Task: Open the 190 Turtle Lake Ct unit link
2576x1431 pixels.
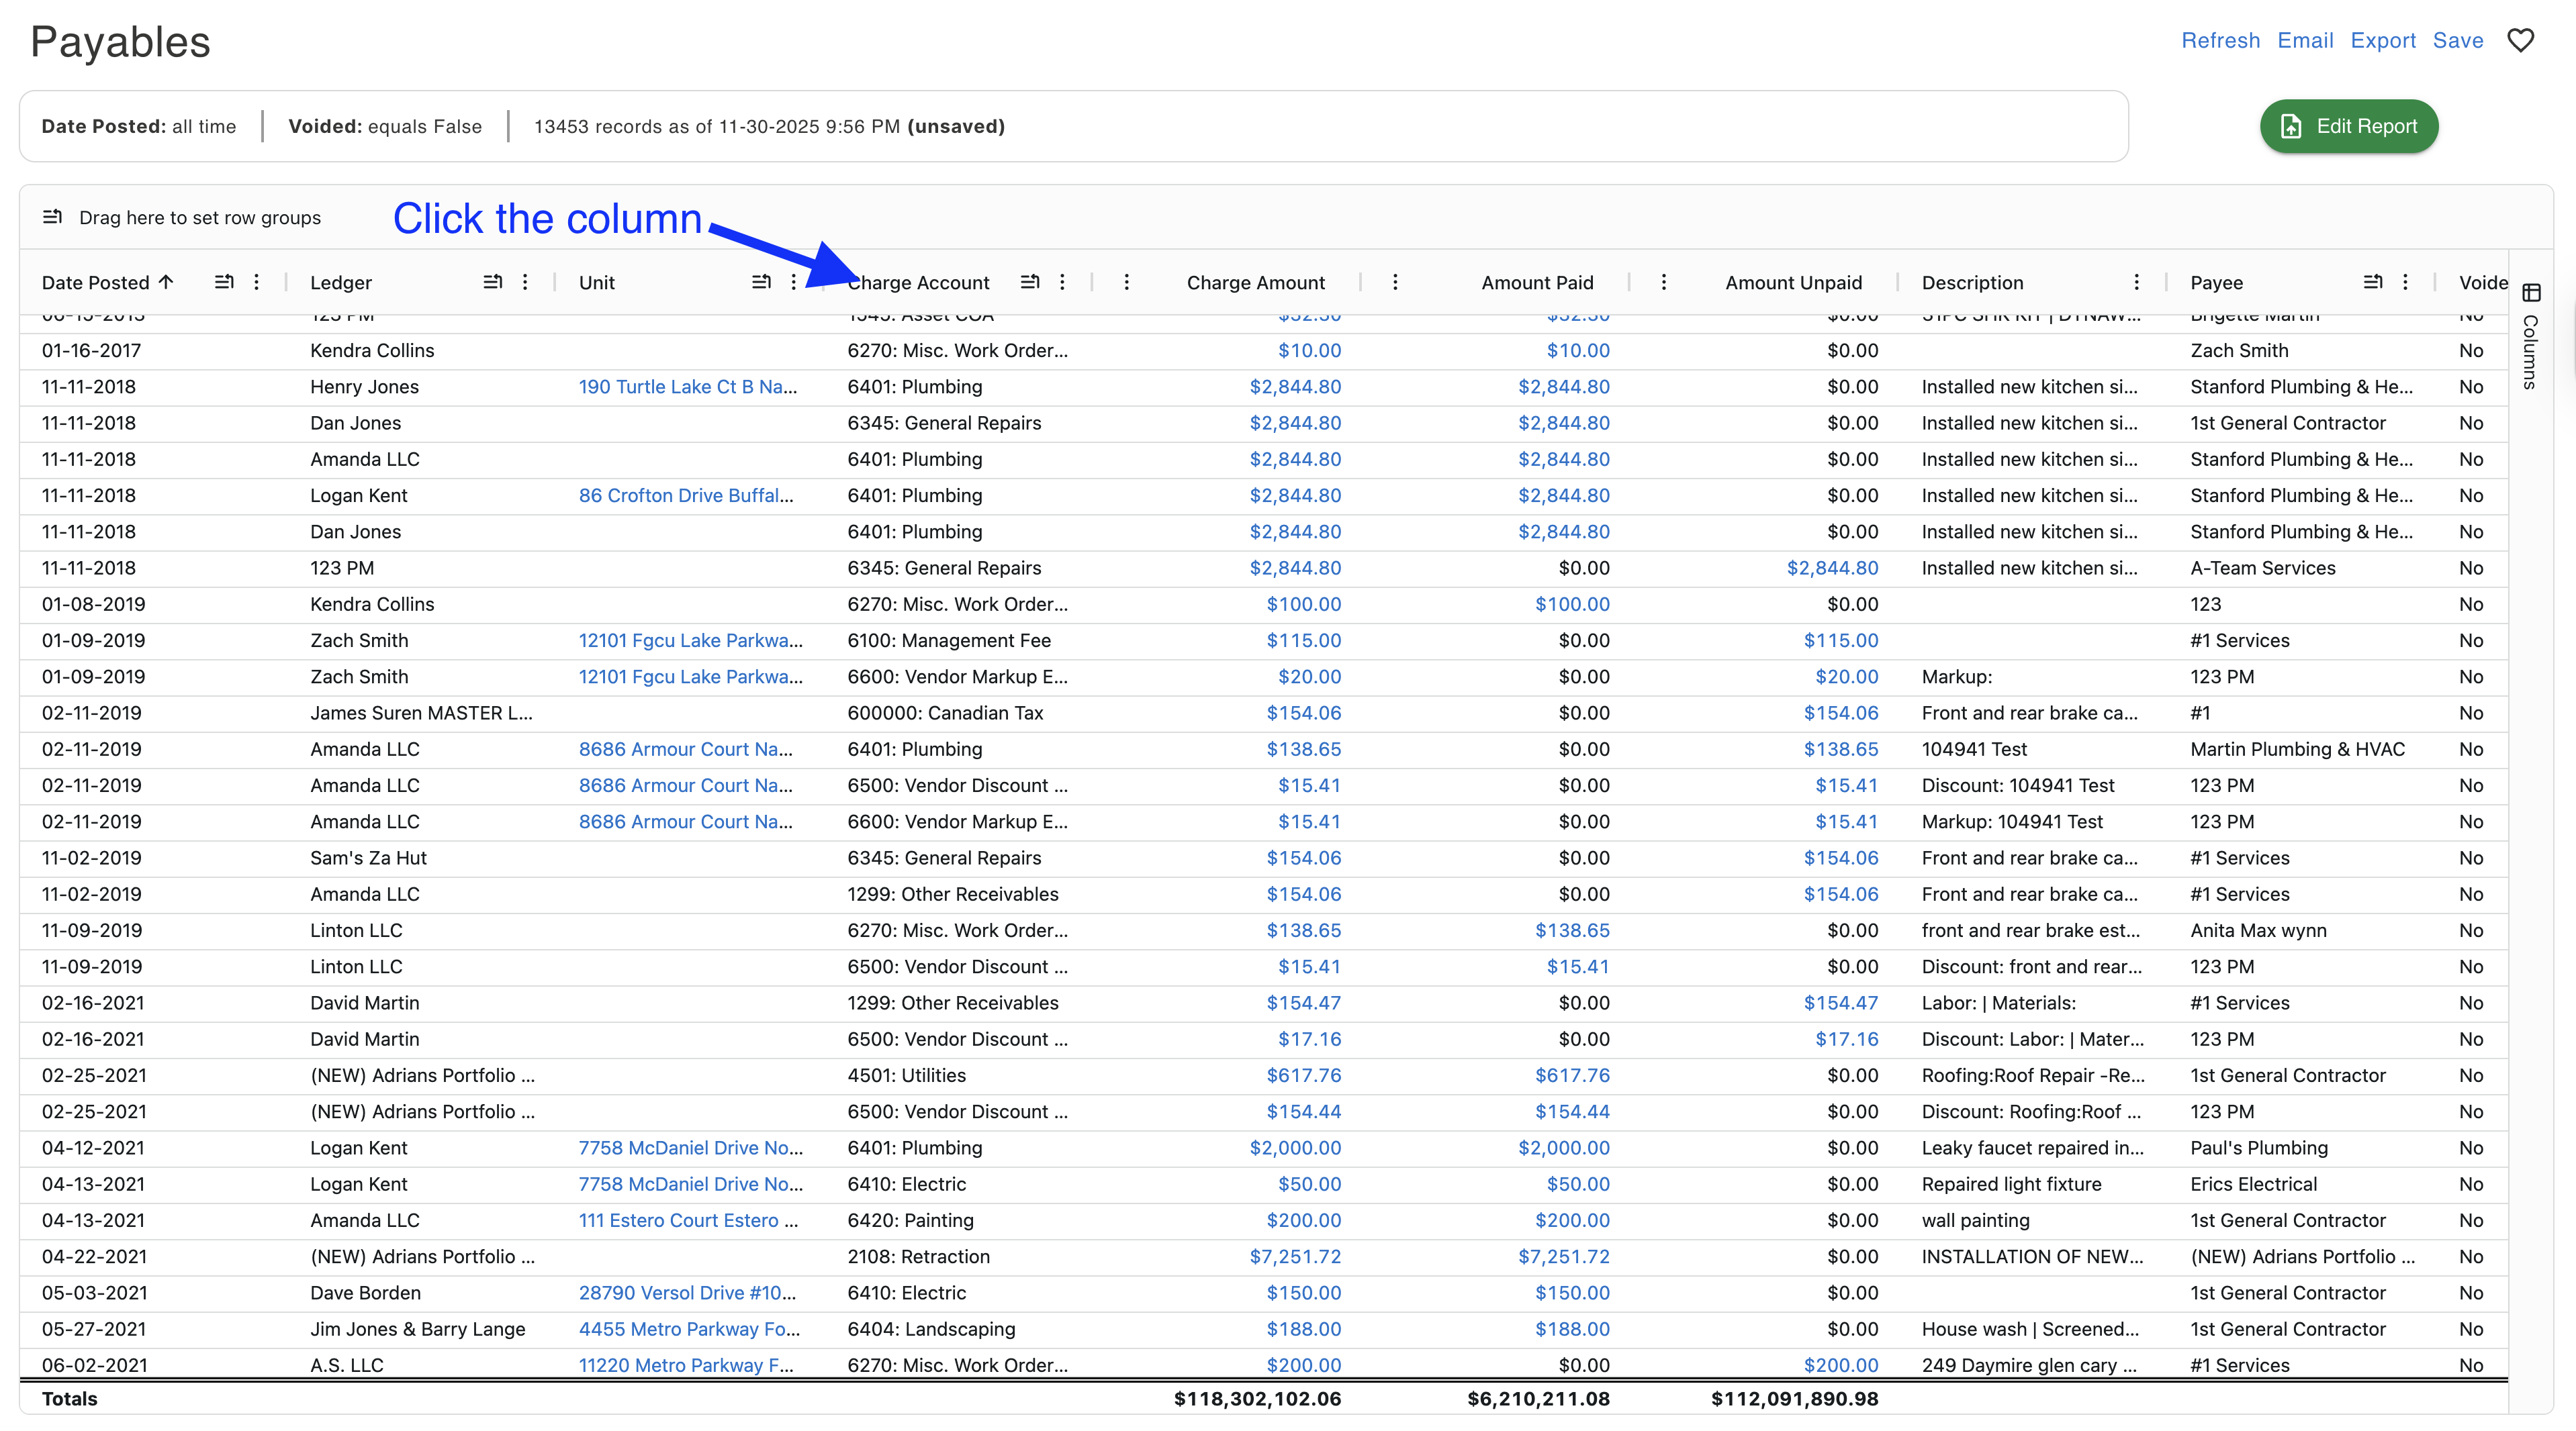Action: (x=687, y=387)
